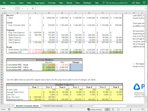Click the macro recording status bar icon
This screenshot has width=148, height=111.
coord(9,110)
